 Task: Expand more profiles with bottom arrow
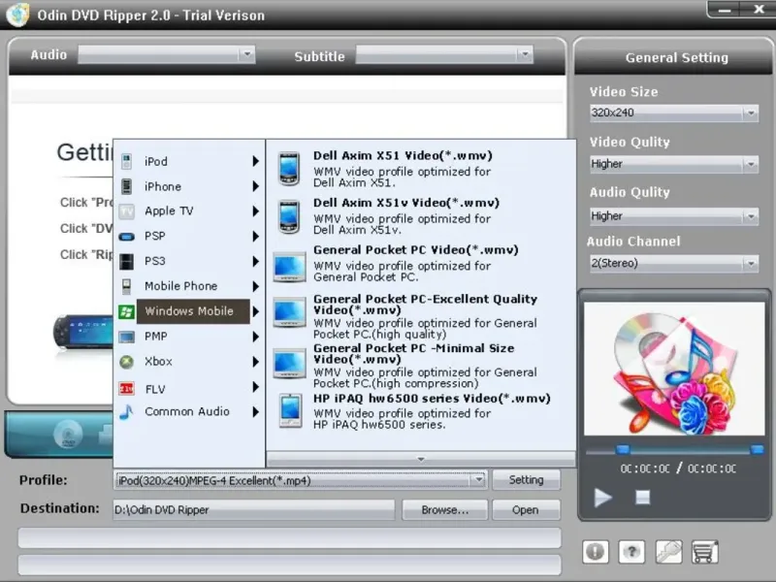pos(421,459)
